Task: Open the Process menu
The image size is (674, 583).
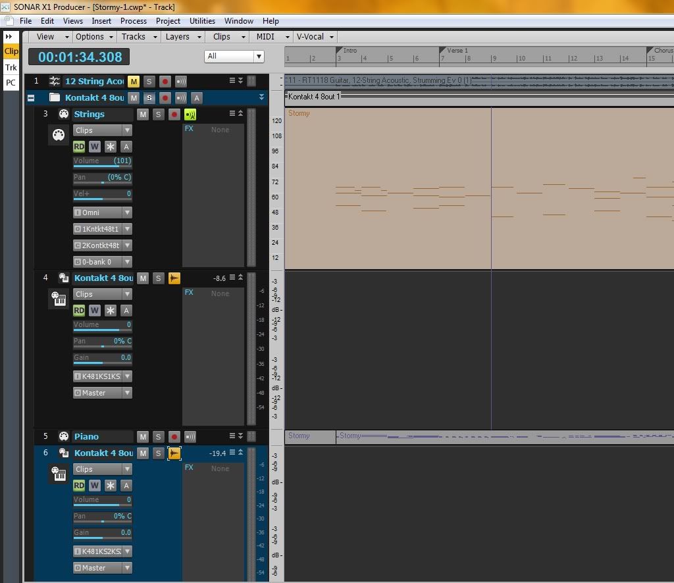Action: point(134,21)
